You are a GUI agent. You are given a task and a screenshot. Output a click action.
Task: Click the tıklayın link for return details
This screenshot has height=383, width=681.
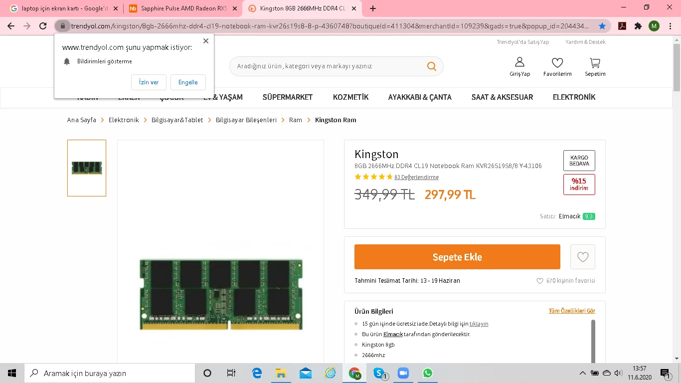[x=479, y=324]
